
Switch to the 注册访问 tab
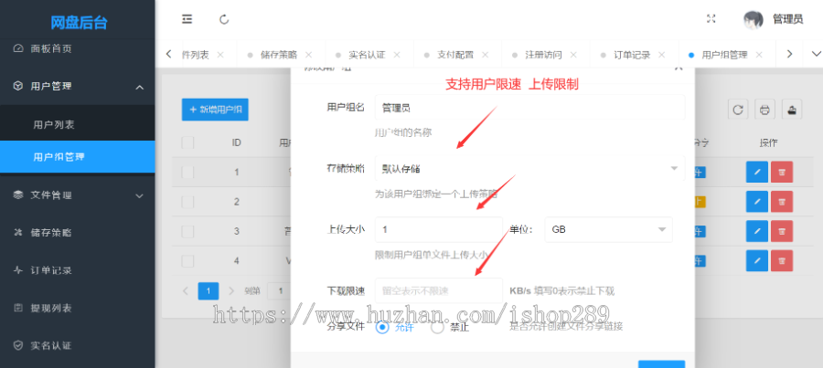click(x=543, y=55)
